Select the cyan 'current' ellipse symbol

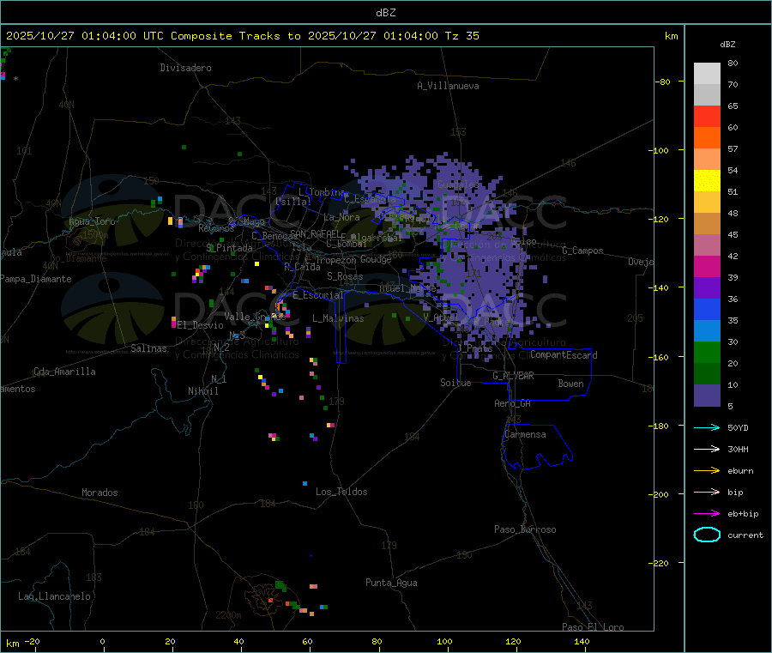[x=706, y=535]
